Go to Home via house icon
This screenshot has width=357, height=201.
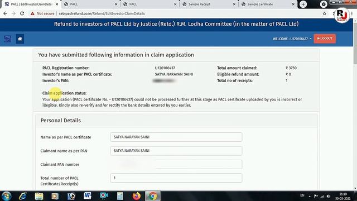(20, 39)
